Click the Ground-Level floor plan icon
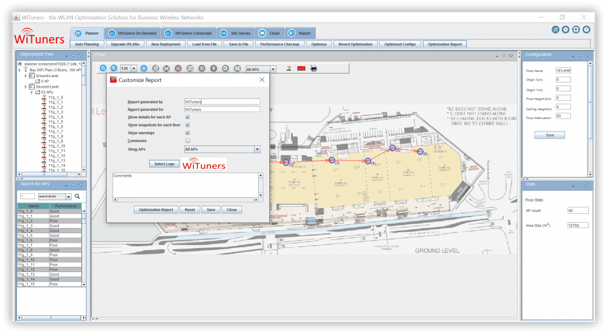This screenshot has width=607, height=334. click(x=32, y=76)
